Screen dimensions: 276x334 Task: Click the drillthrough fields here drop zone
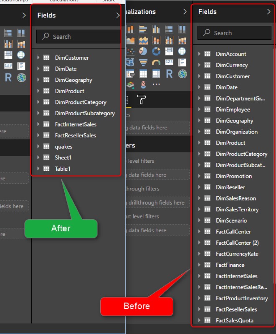click(x=157, y=202)
